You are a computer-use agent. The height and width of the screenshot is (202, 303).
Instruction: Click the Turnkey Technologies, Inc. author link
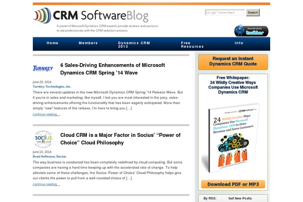point(52,86)
